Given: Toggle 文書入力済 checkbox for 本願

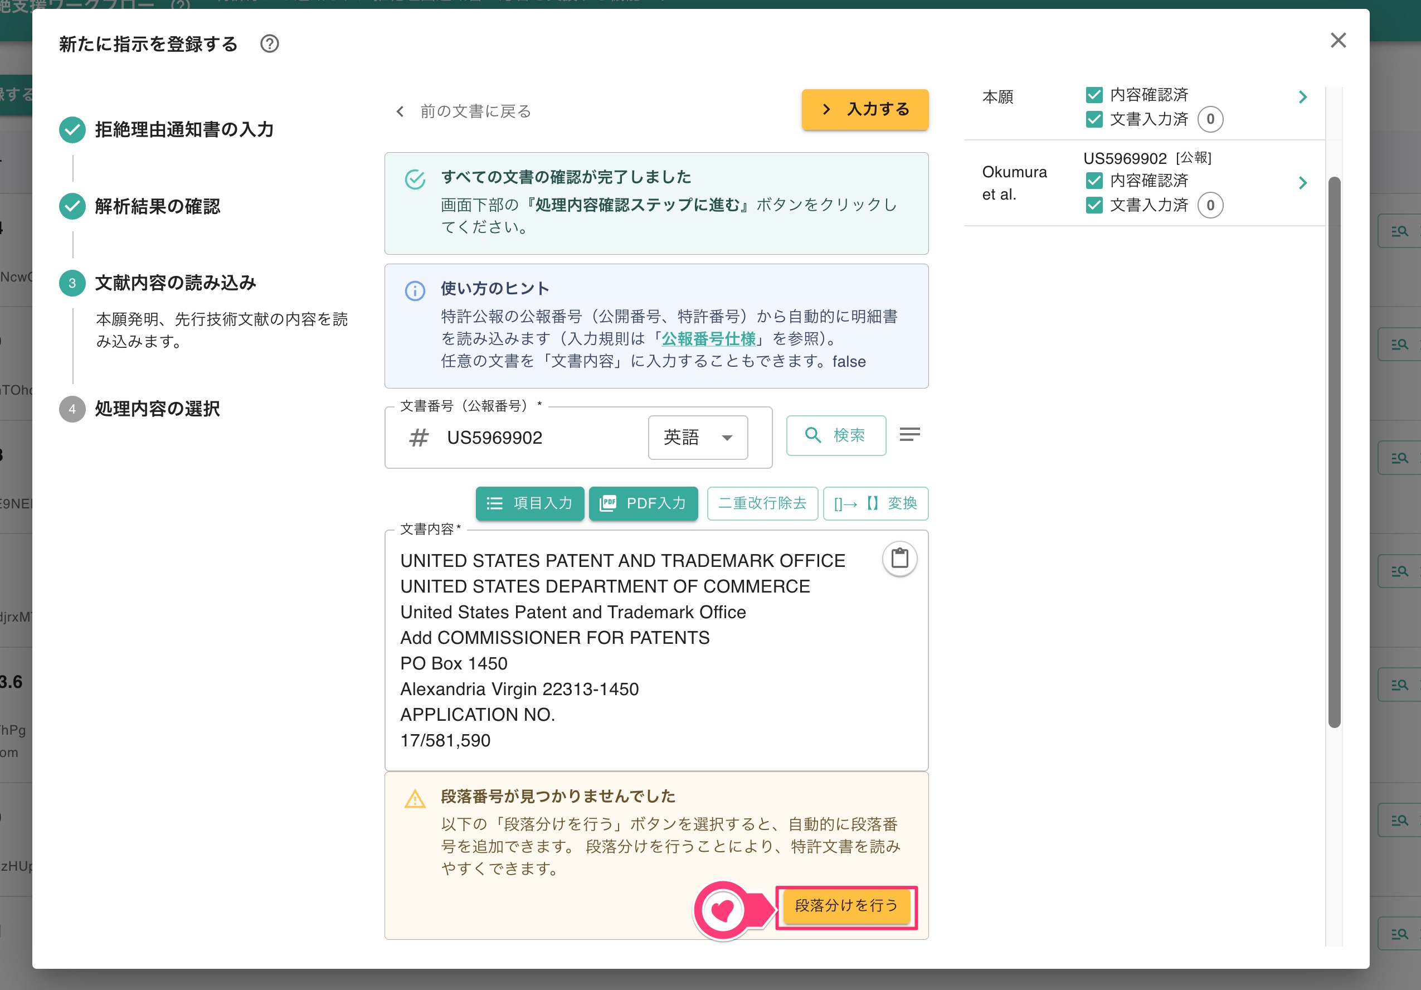Looking at the screenshot, I should (1093, 119).
